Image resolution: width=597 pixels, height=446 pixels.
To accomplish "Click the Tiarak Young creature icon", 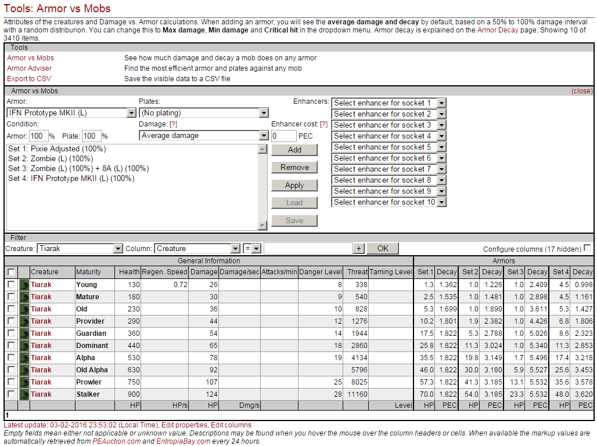I will pos(24,285).
